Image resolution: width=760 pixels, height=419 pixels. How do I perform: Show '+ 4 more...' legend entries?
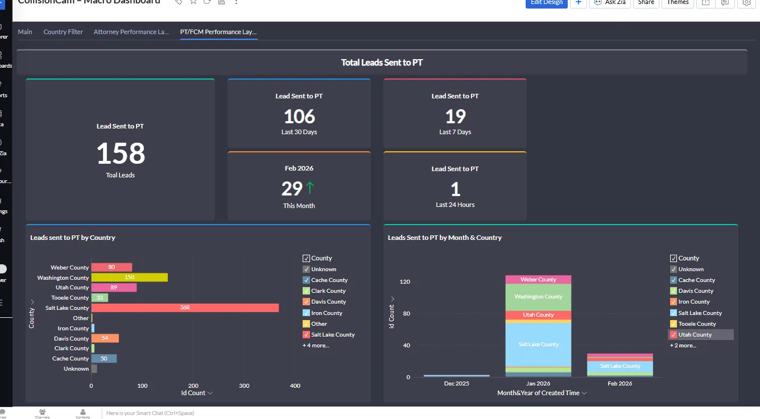(x=316, y=346)
